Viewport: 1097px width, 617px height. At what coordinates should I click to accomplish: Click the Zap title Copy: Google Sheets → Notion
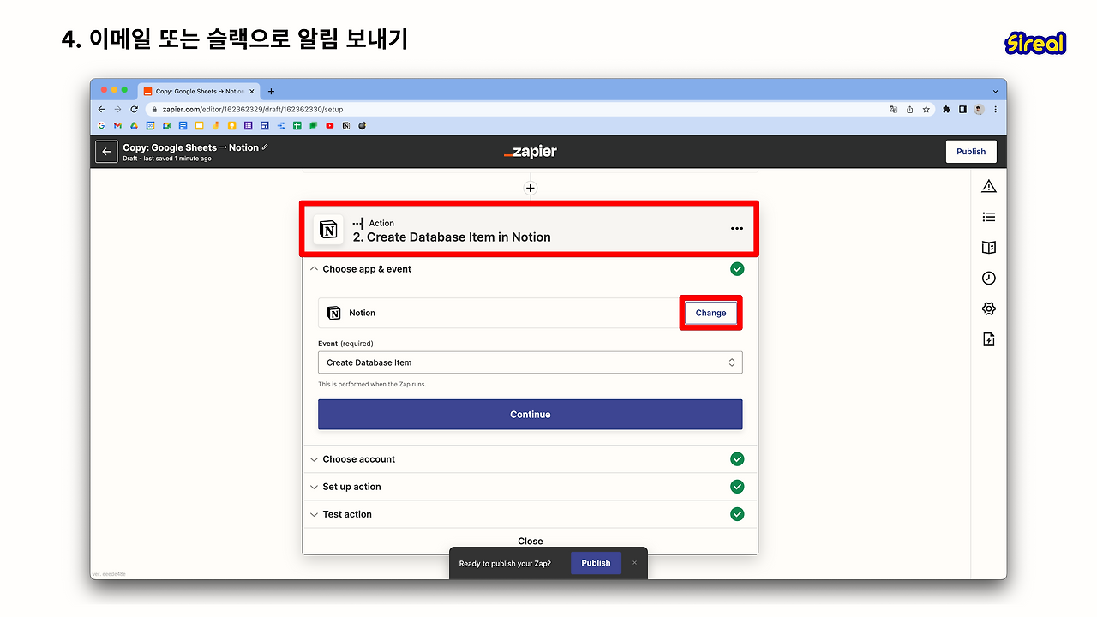pos(190,147)
